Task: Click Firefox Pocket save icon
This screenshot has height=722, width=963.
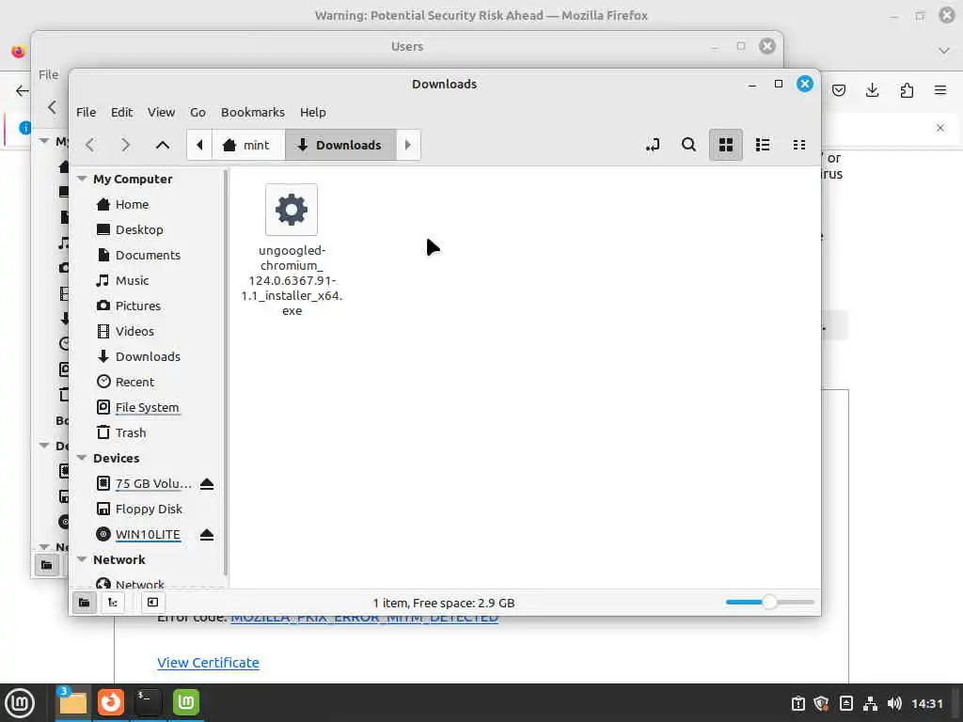Action: pos(839,91)
